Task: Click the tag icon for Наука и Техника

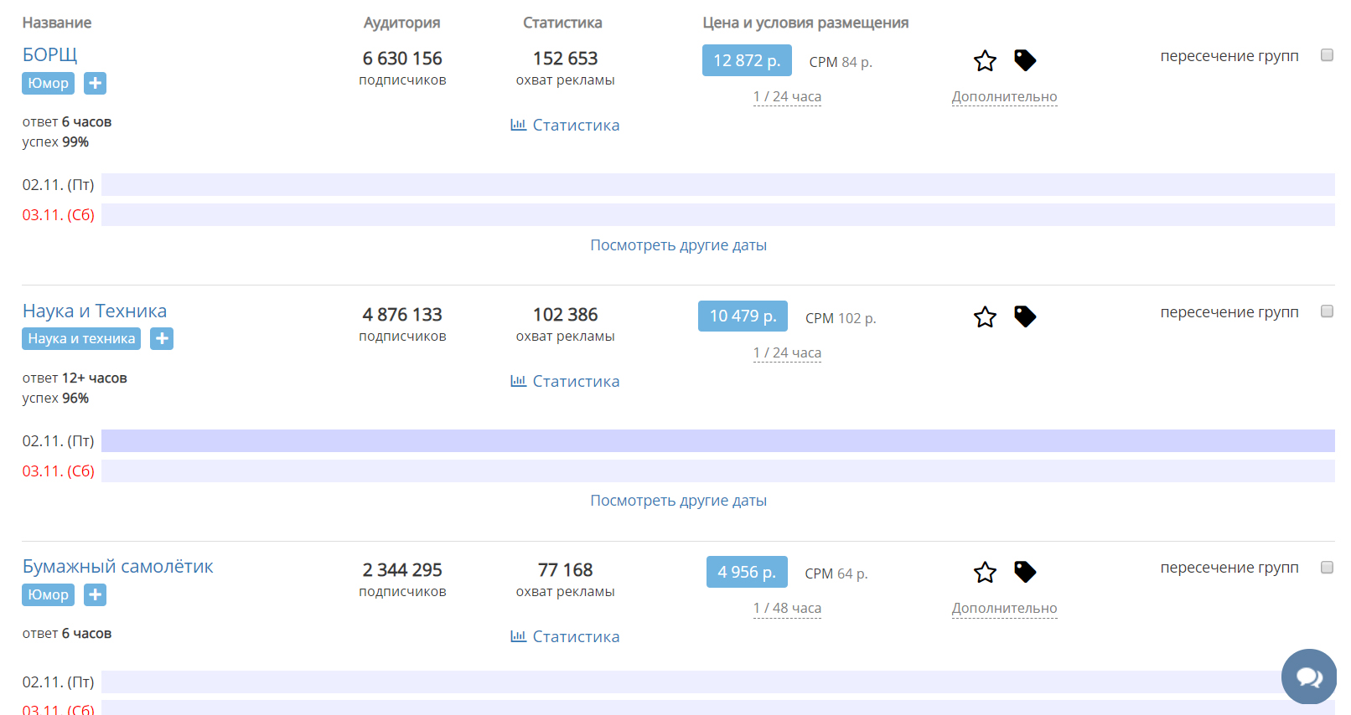Action: tap(1024, 316)
